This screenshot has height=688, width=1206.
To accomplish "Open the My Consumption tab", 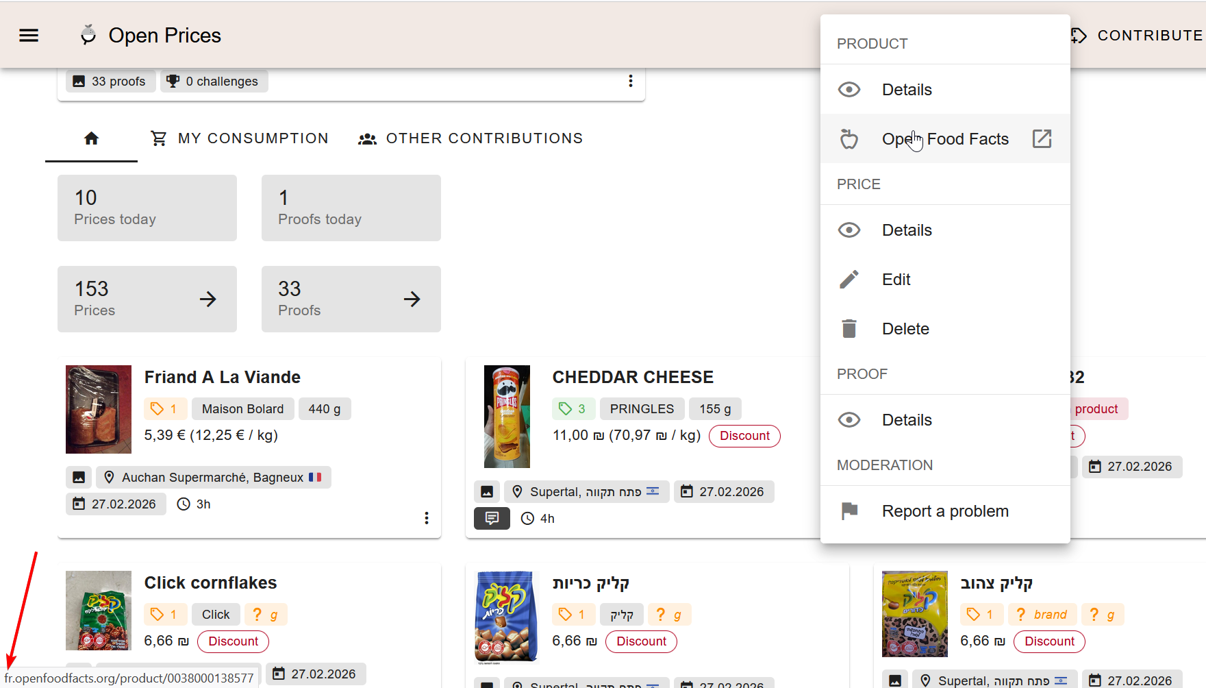I will coord(240,139).
